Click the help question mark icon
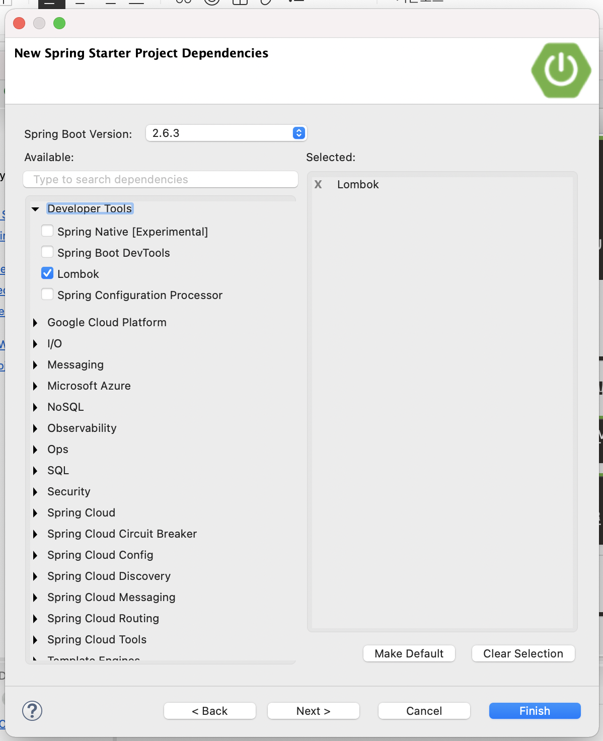This screenshot has height=741, width=603. (32, 711)
